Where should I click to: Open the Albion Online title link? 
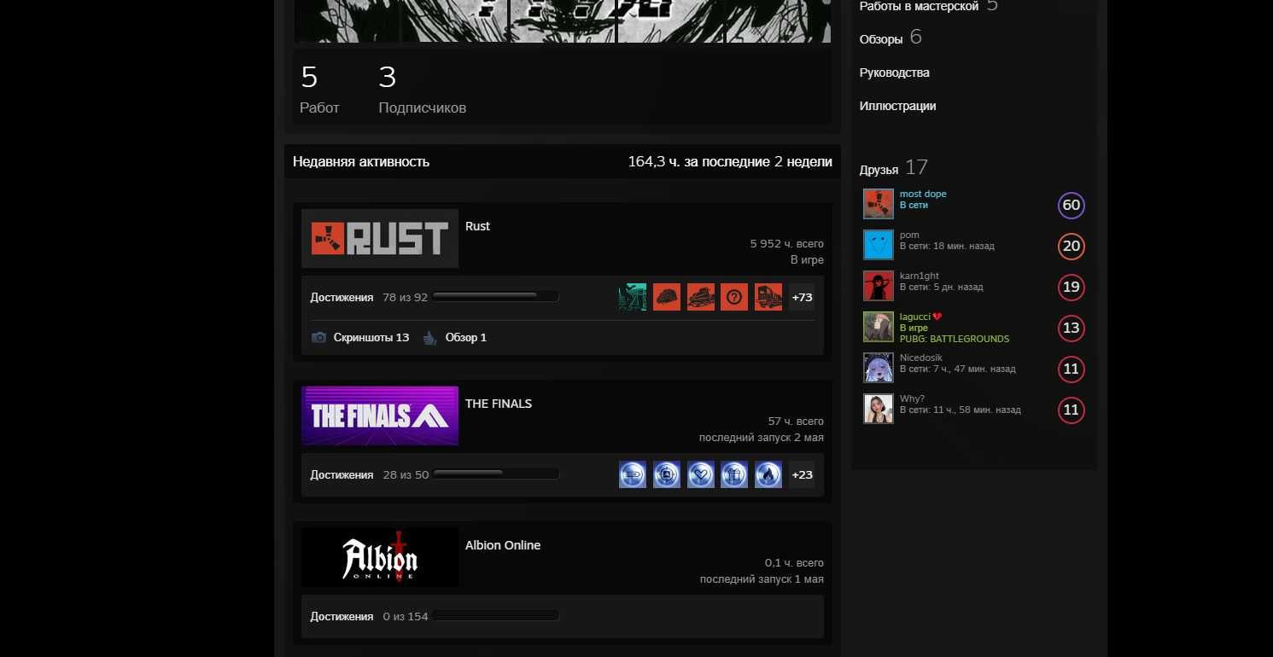coord(503,545)
